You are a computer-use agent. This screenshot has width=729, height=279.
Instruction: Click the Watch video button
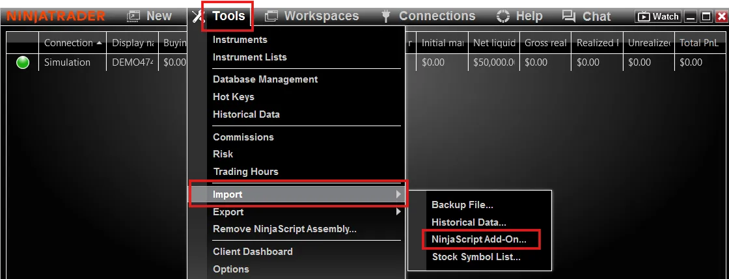658,17
